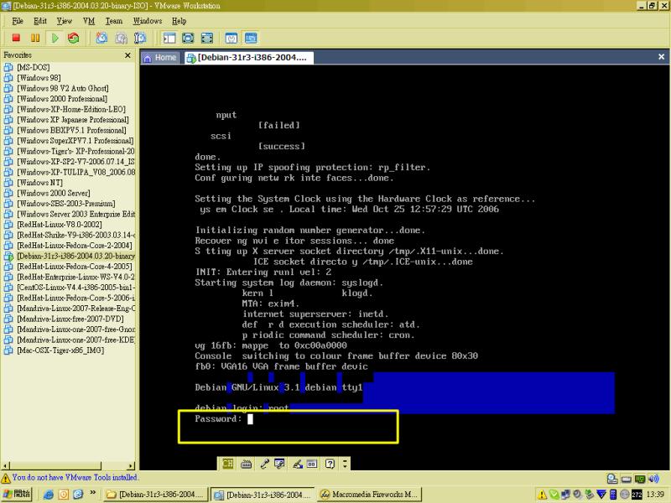Click the yellow Suspend toolbar button
Screen dimensions: 671x503
[35, 38]
